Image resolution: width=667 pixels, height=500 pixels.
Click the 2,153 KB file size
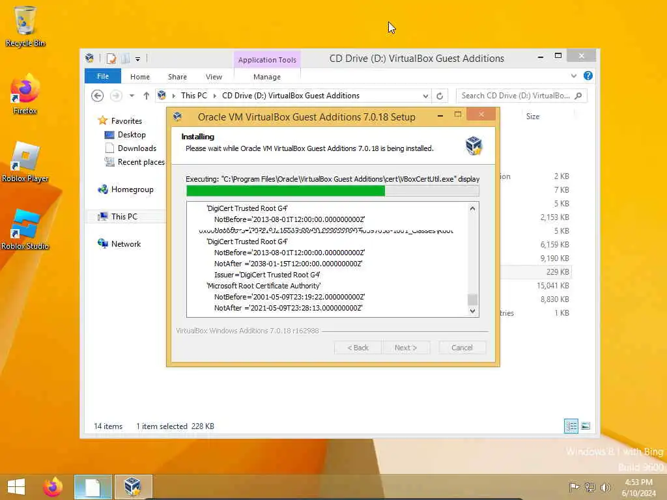point(555,217)
